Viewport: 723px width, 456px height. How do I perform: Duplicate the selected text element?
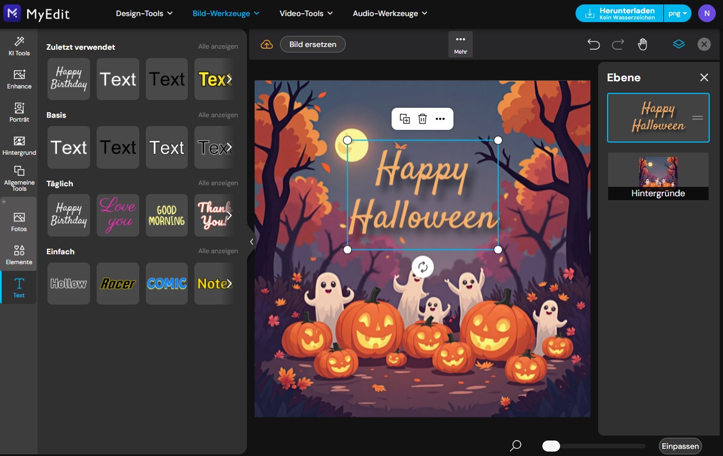click(405, 119)
